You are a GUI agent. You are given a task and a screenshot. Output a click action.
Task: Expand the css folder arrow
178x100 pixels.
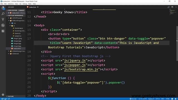(x=10, y=23)
